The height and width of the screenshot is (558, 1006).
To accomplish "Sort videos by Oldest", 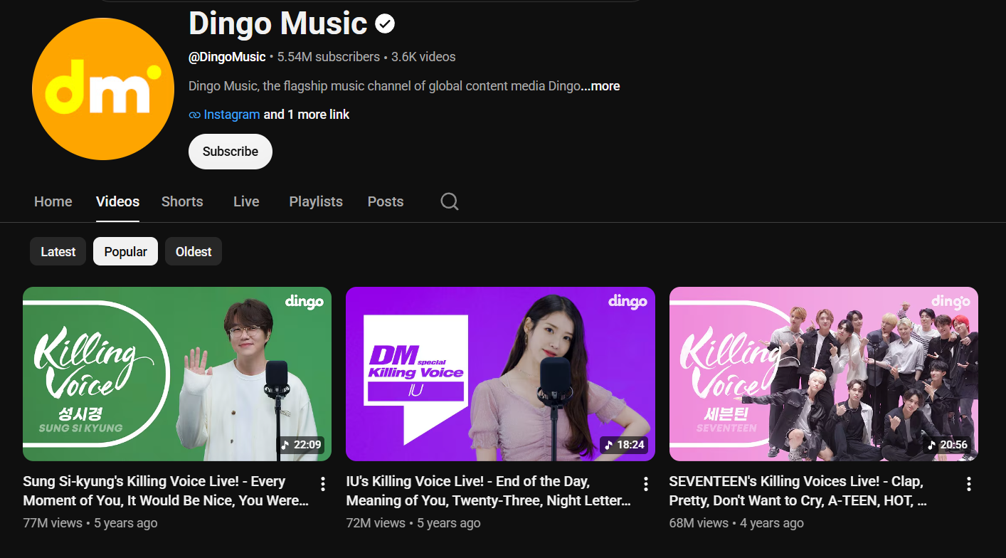I will [x=194, y=251].
